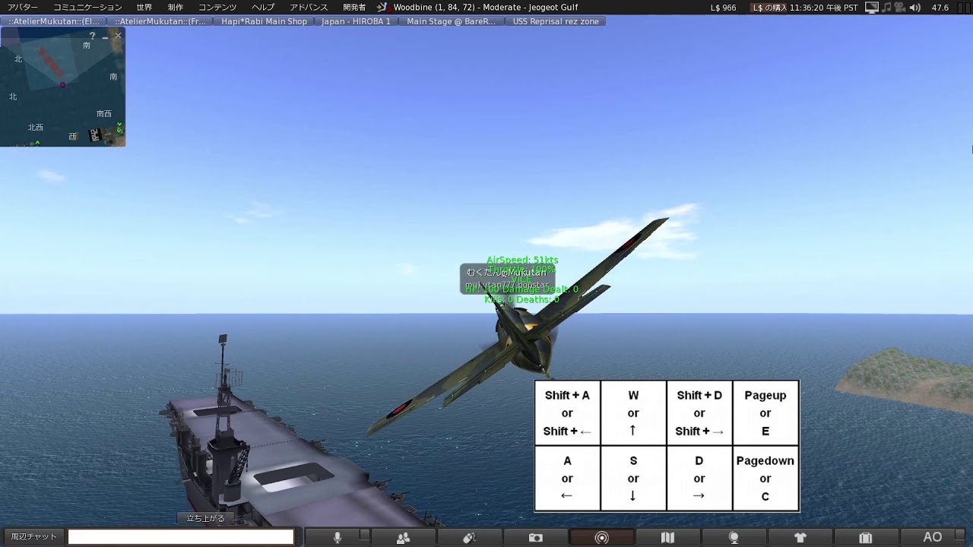Click the speaker volume icon

pyautogui.click(x=915, y=8)
